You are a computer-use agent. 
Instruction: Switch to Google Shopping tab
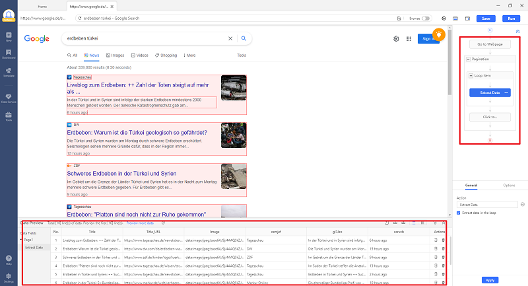coord(166,55)
